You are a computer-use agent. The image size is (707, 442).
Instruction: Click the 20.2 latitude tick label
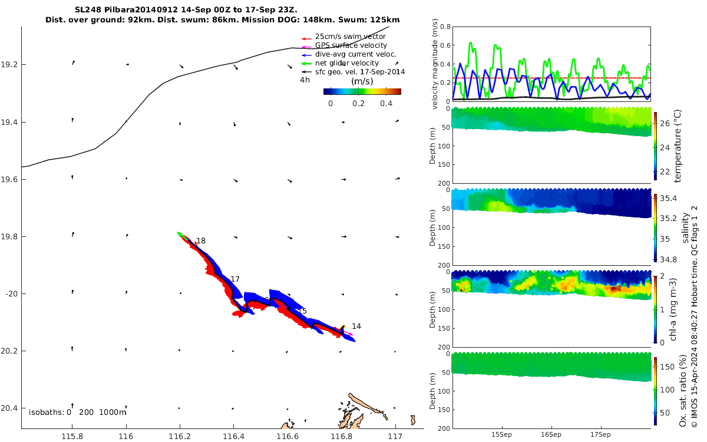pyautogui.click(x=8, y=351)
